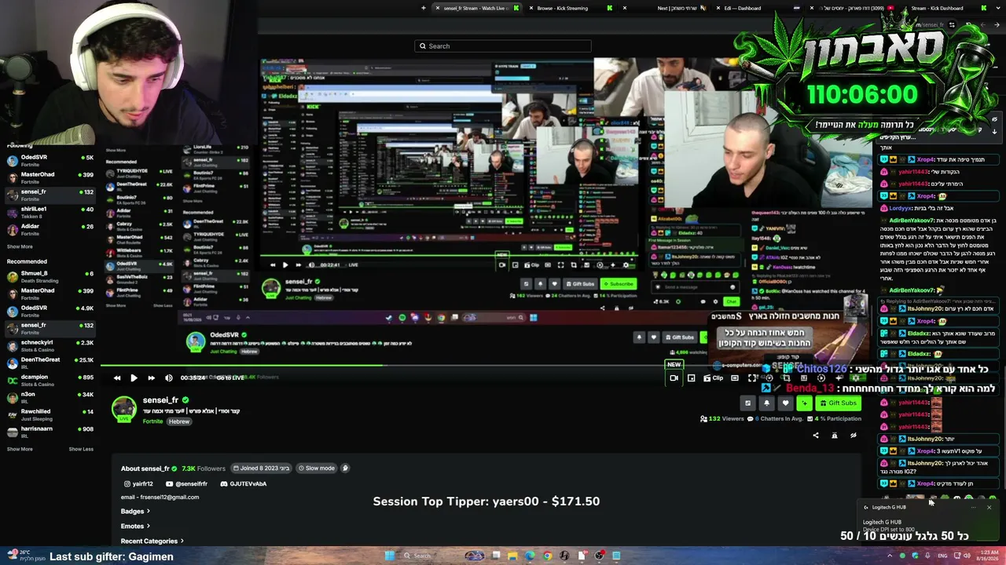Click the sensei_fr channel avatar
This screenshot has width=1006, height=565.
point(123,409)
